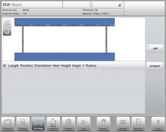The image size is (166, 132).
Task: Open the Products folder
Action: point(8,123)
